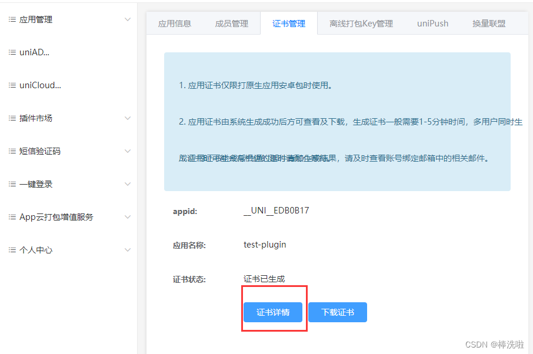Expand the 应用管理 chevron arrow
The image size is (533, 354).
(x=128, y=19)
